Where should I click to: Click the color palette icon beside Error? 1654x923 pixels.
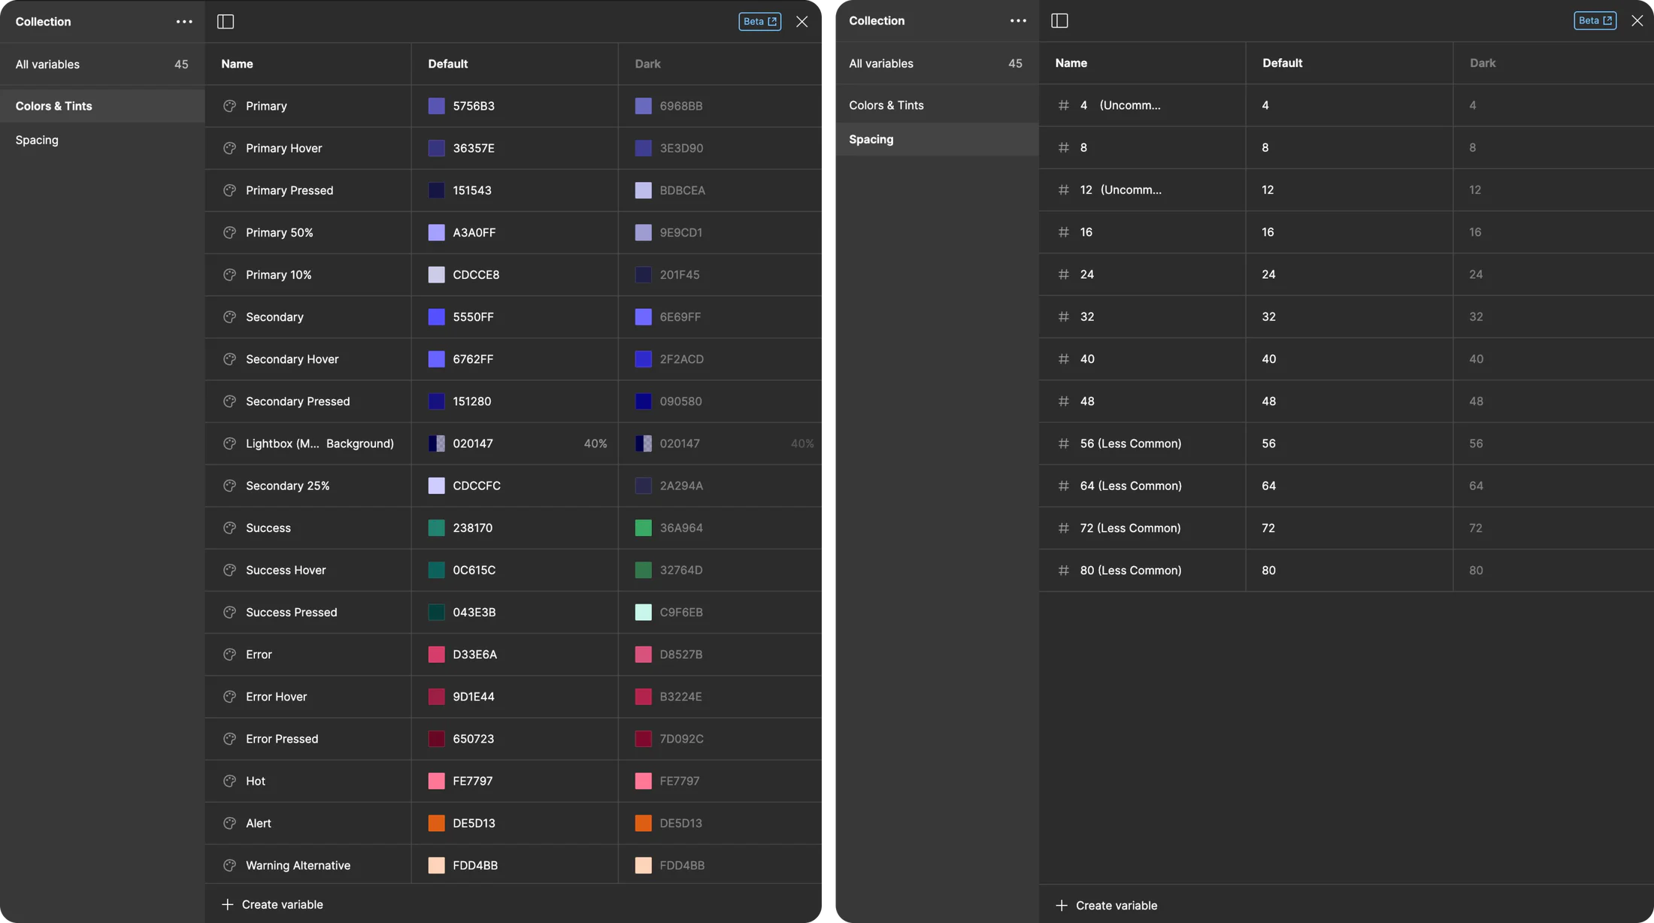(x=230, y=655)
